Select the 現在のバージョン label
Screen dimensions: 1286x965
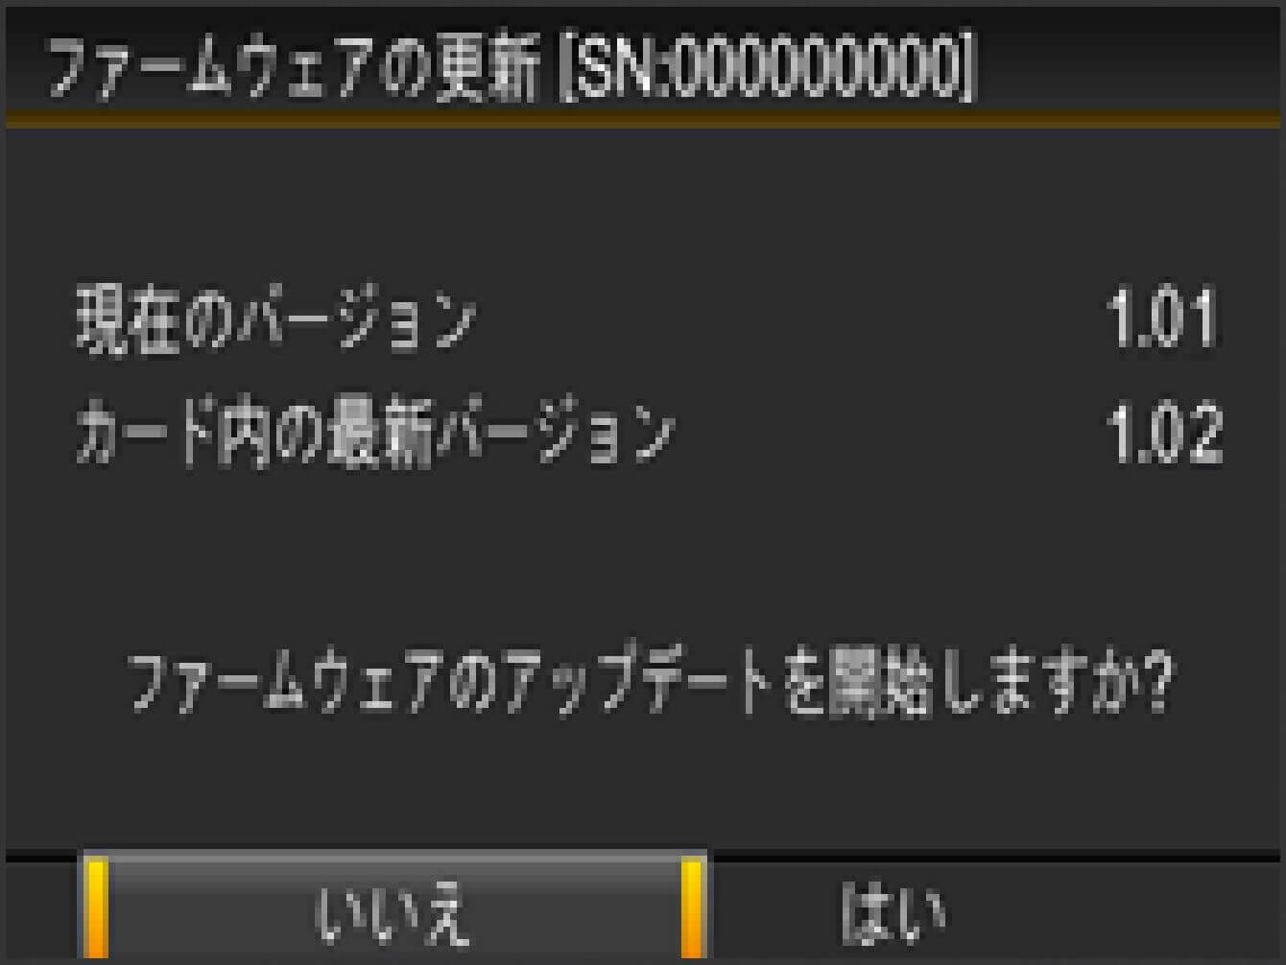pyautogui.click(x=276, y=319)
